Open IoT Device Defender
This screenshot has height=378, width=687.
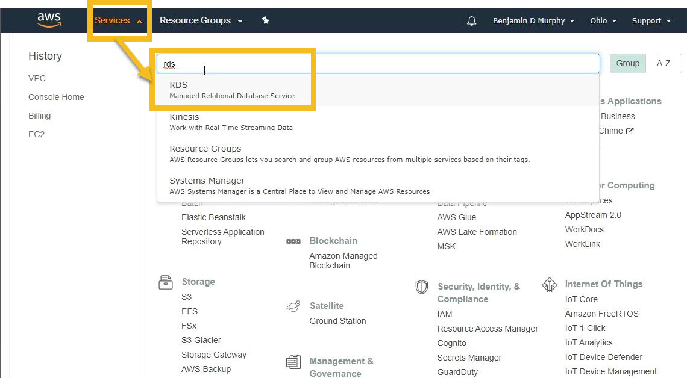603,357
